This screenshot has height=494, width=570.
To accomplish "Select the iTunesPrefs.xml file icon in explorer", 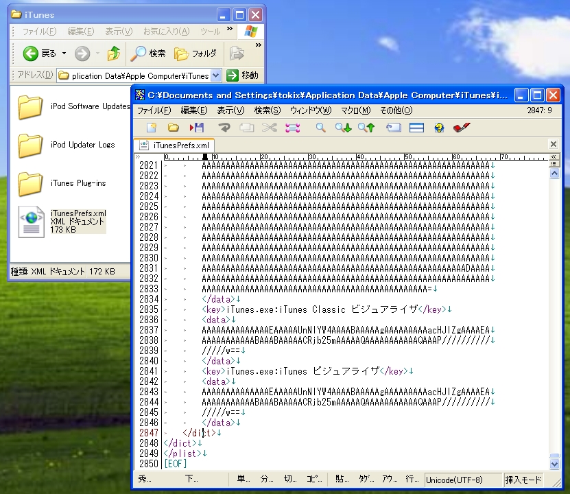I will coord(32,222).
